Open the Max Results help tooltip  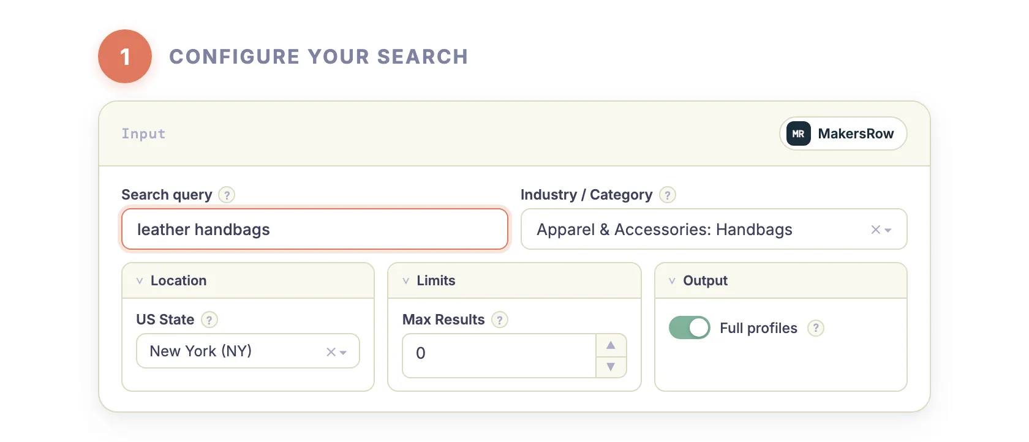(x=499, y=320)
